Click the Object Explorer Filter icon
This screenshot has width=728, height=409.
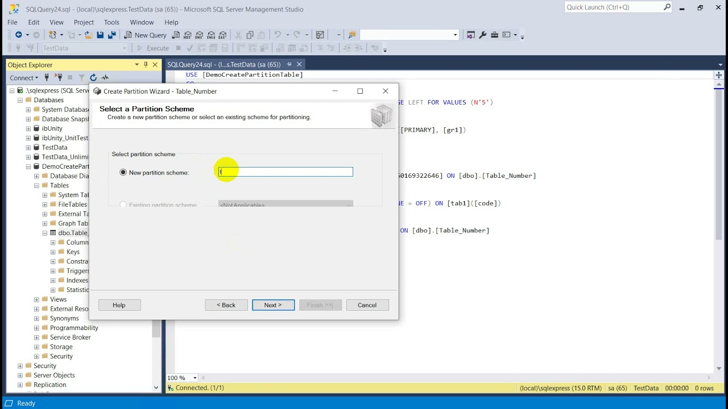[81, 77]
